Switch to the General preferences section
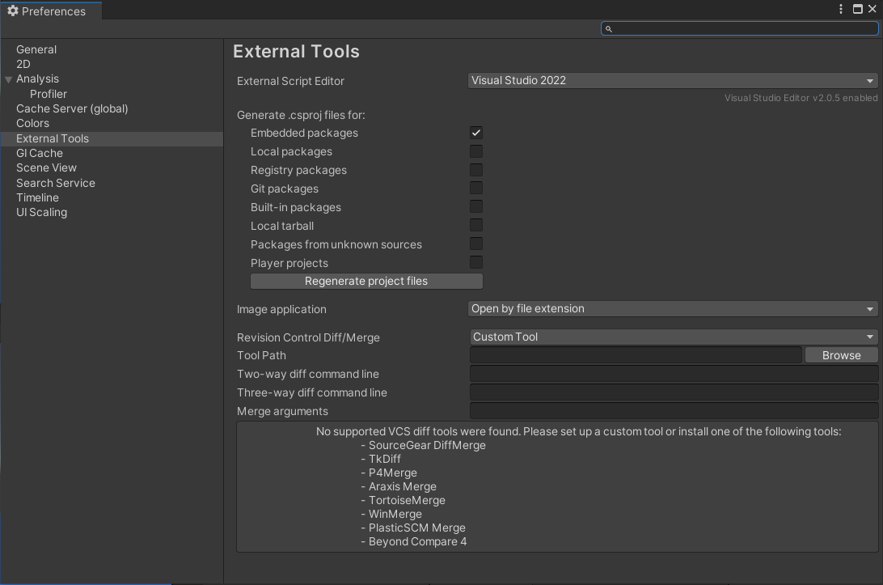883x585 pixels. coord(36,49)
